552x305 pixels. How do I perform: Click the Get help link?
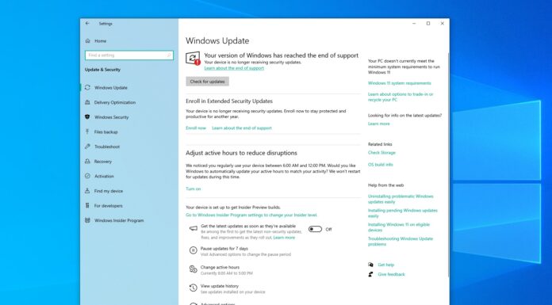(385, 265)
